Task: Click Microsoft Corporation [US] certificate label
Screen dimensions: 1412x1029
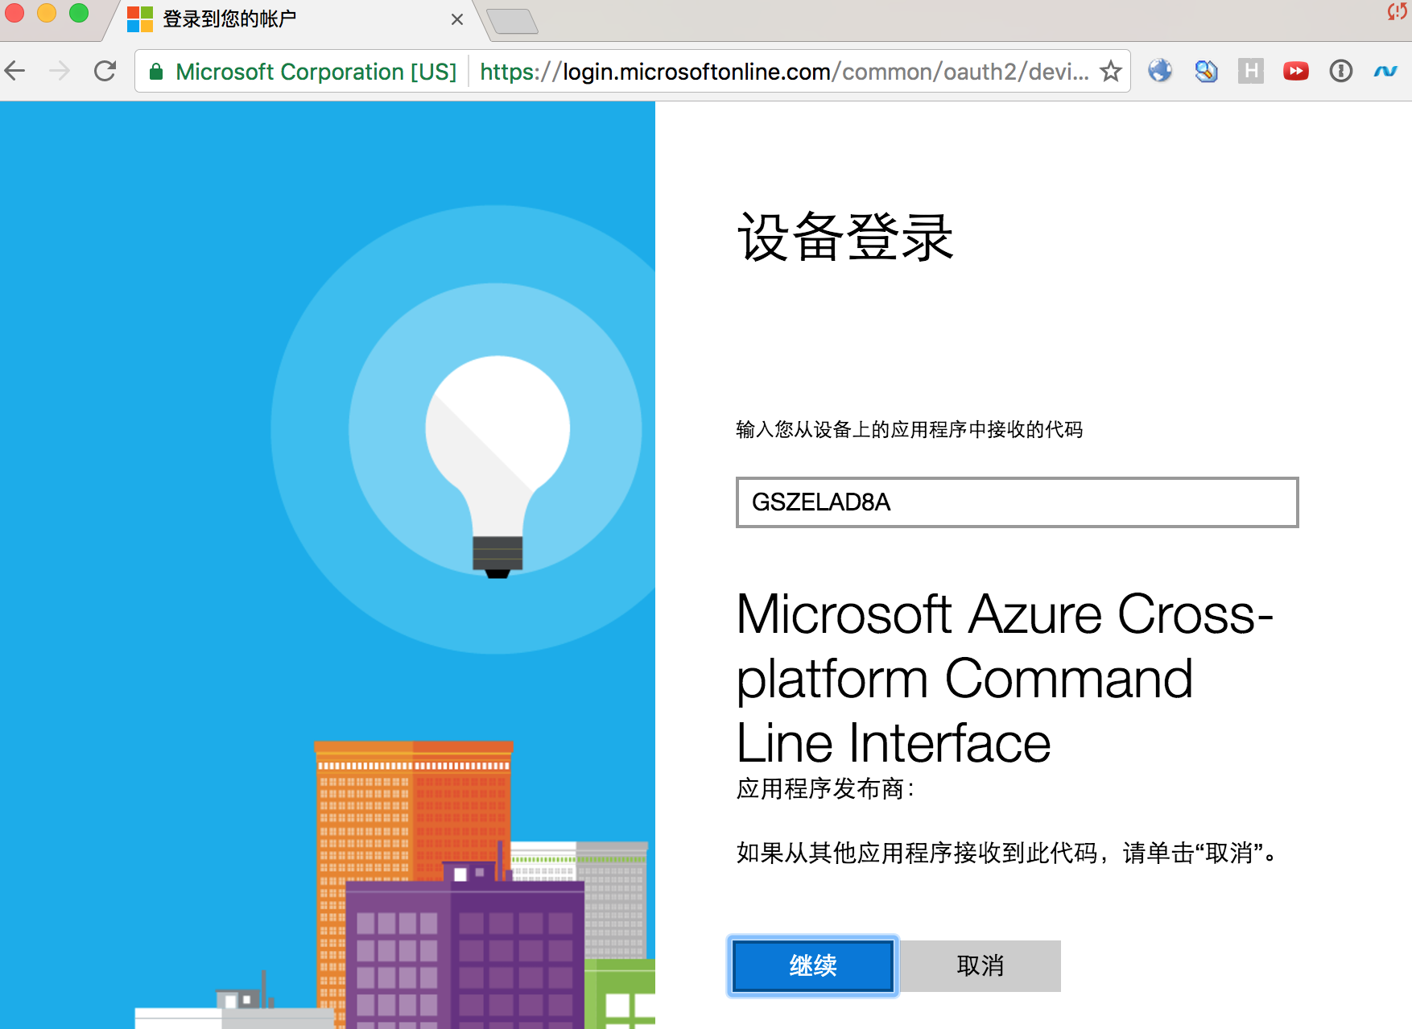Action: (316, 72)
